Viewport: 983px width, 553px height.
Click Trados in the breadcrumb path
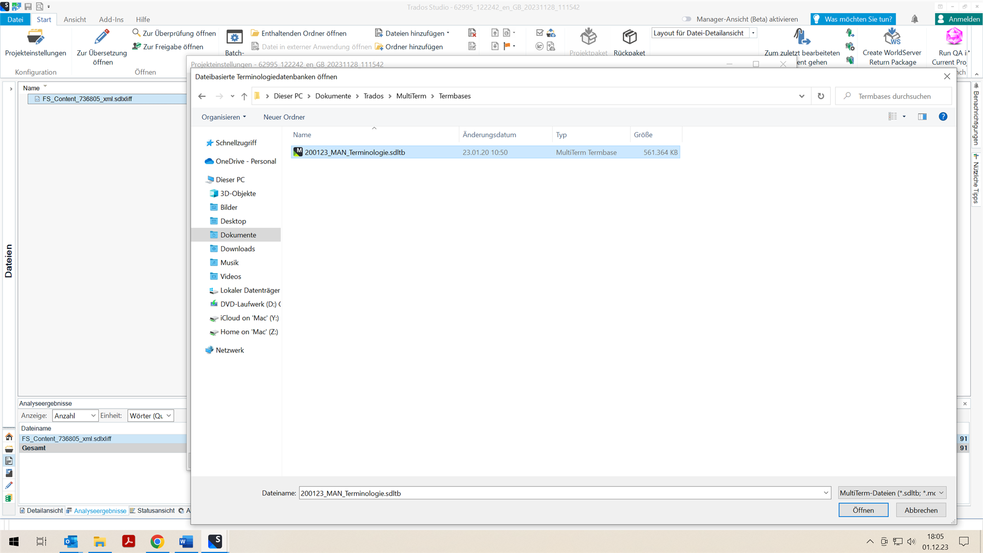(374, 96)
